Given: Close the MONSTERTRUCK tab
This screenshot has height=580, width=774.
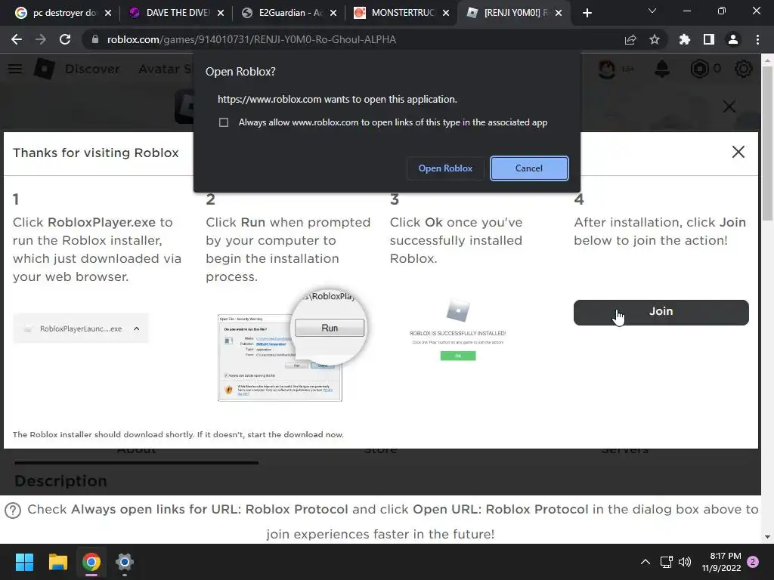Looking at the screenshot, I should click(446, 14).
